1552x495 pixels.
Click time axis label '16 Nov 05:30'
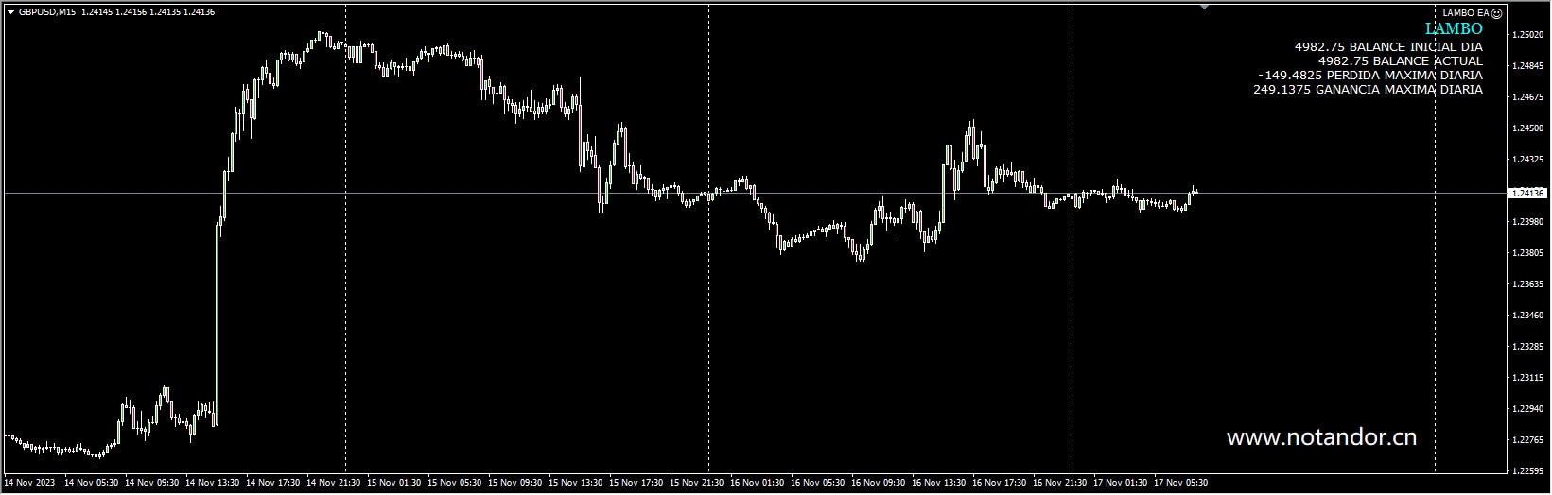[x=818, y=482]
